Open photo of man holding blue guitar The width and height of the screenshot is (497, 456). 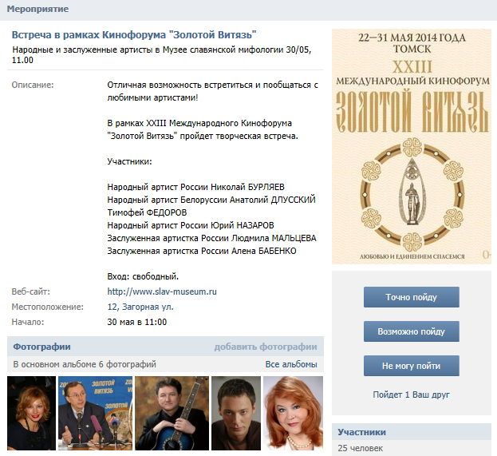click(172, 413)
